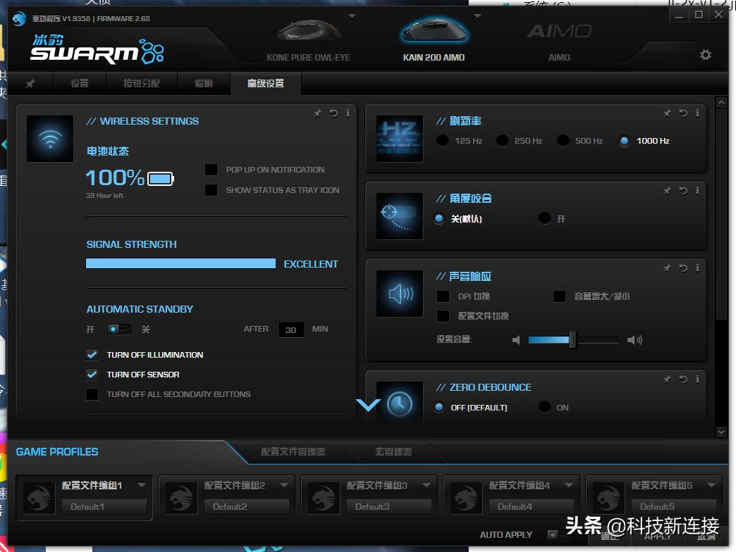
Task: Expand 配置文件编组2 profile dropdown
Action: (283, 485)
